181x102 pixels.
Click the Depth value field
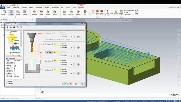(57, 70)
